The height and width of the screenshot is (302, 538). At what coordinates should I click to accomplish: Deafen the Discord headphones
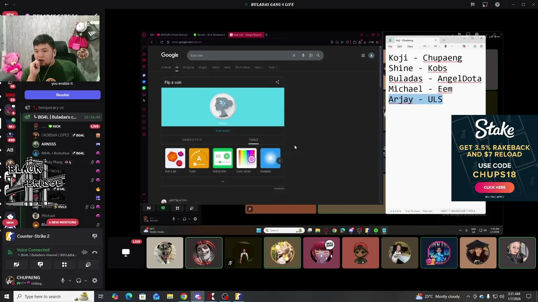[79, 281]
